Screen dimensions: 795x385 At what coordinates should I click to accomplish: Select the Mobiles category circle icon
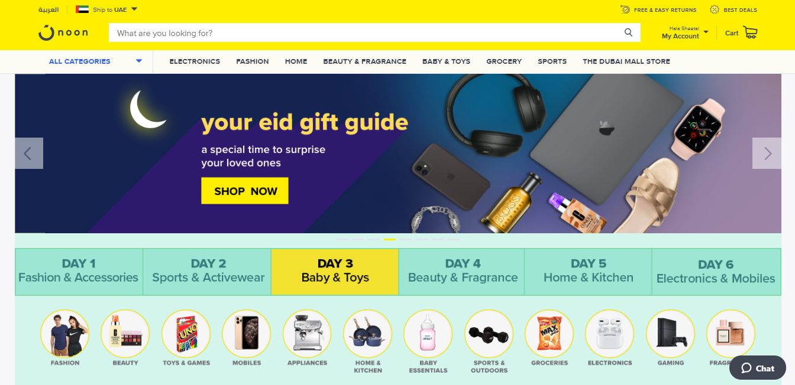tap(247, 334)
